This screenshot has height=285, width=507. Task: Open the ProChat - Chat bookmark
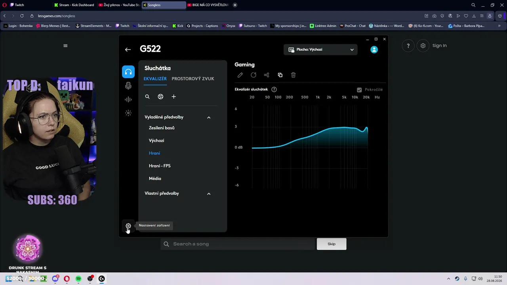click(x=353, y=26)
